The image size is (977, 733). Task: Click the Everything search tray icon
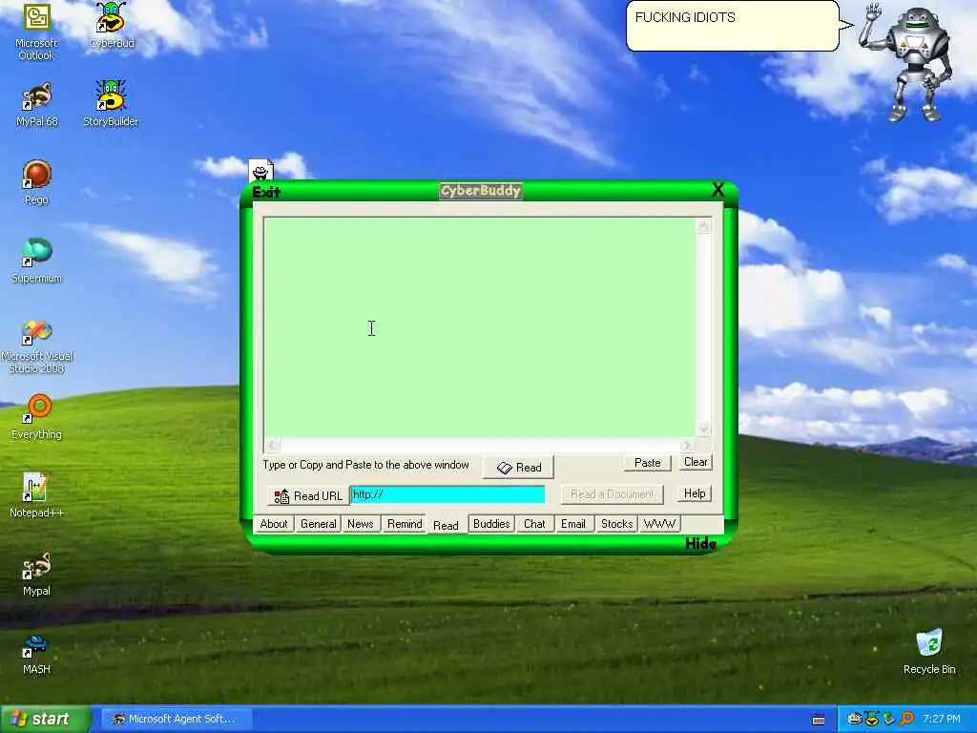tap(906, 719)
